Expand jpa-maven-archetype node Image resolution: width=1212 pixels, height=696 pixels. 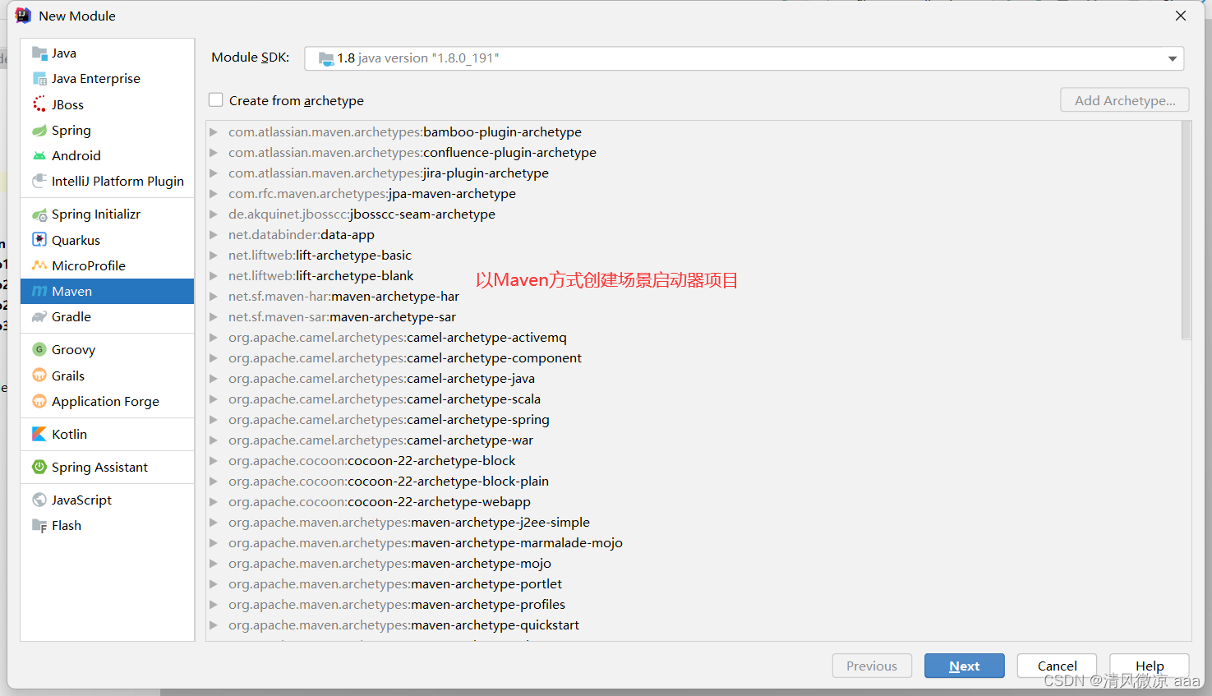click(214, 193)
